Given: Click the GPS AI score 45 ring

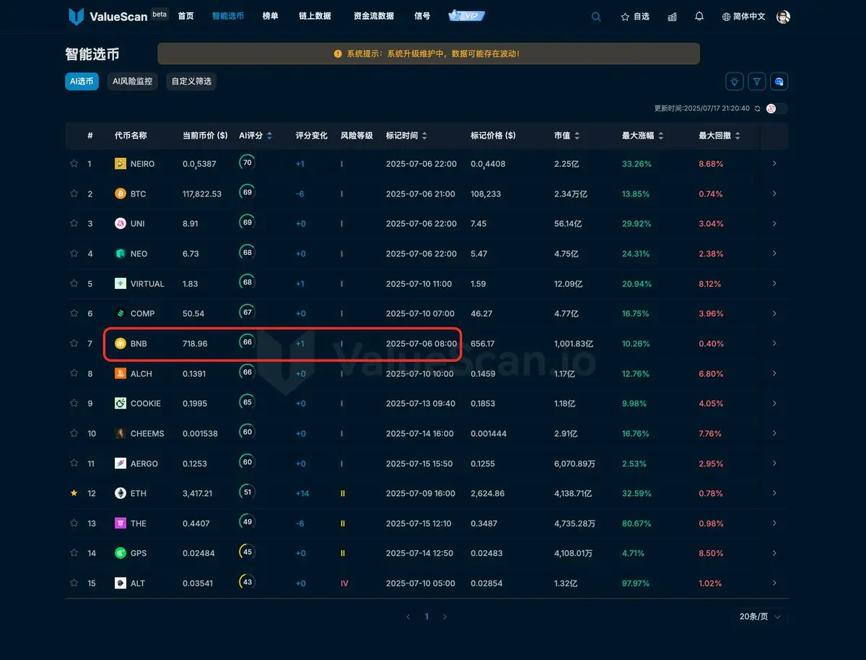Looking at the screenshot, I should [248, 552].
